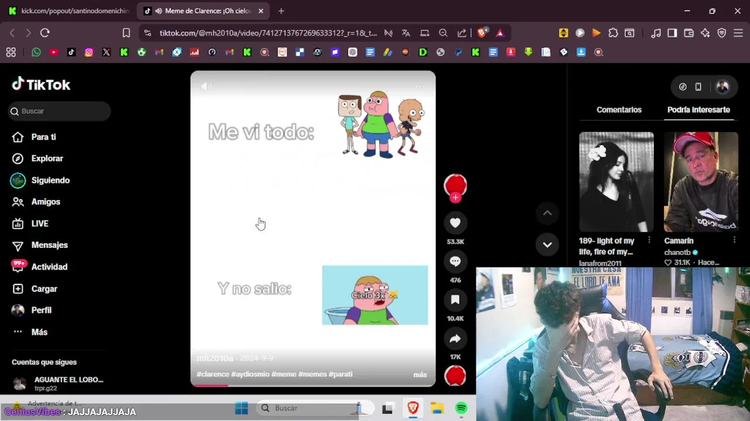This screenshot has height=421, width=750.
Task: Open Camarín recommended video thumbnail
Action: (701, 182)
